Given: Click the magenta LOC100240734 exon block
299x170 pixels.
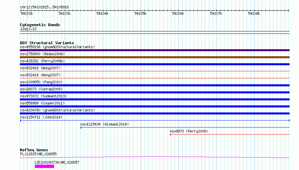Looking at the screenshot, I should click(44, 166).
